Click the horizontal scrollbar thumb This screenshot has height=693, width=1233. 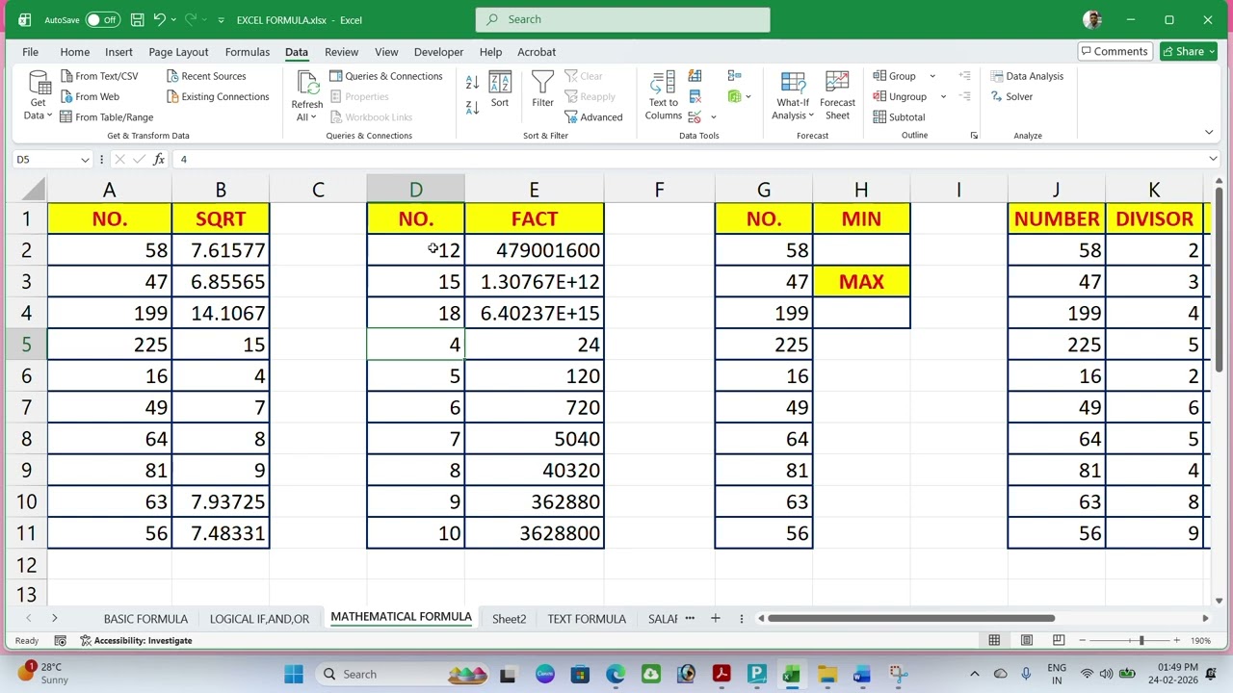click(910, 618)
